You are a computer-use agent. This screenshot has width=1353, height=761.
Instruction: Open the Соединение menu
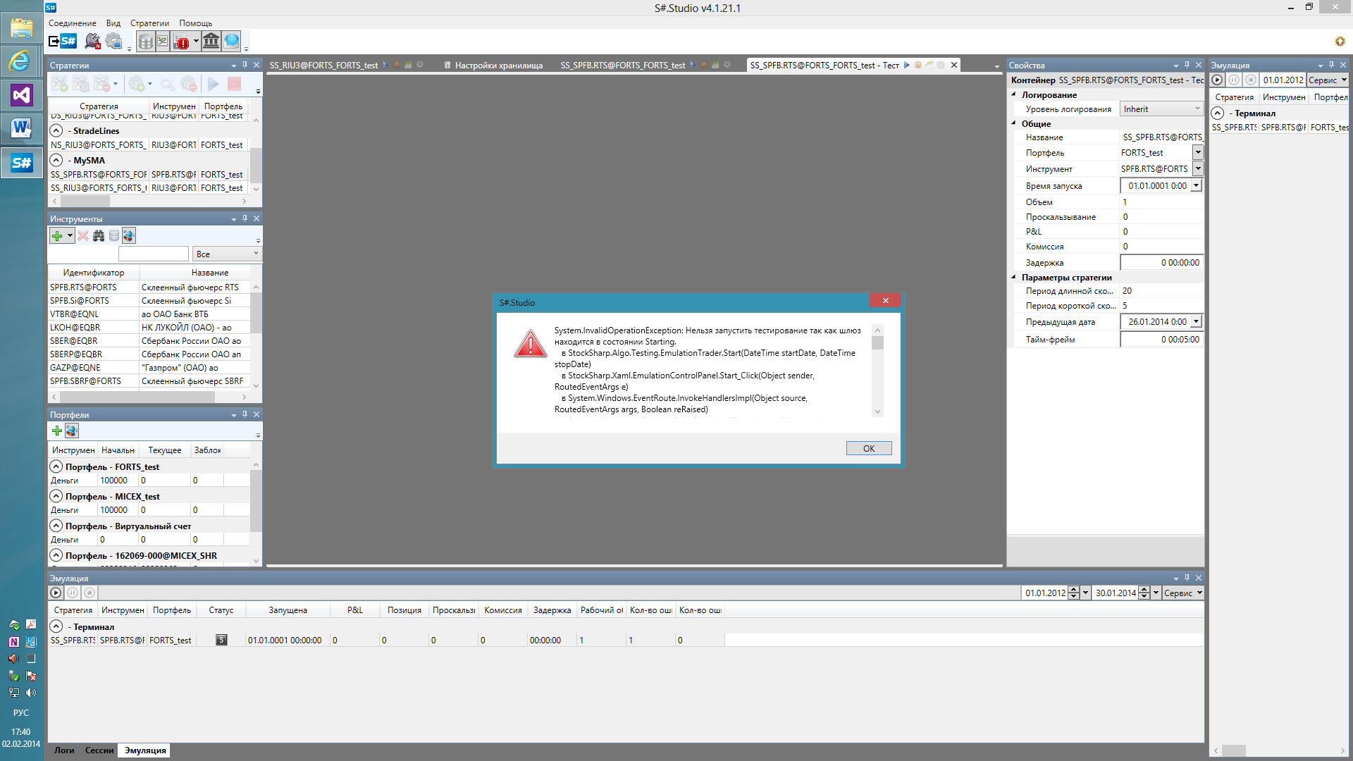pyautogui.click(x=72, y=23)
